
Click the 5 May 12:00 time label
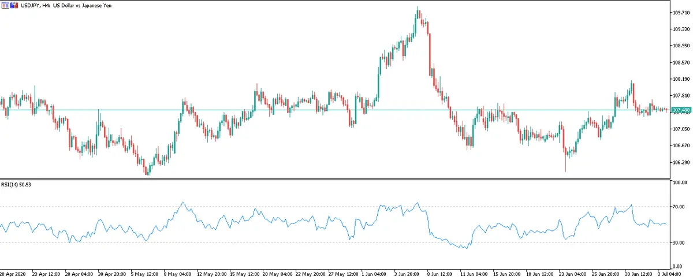tap(145, 275)
